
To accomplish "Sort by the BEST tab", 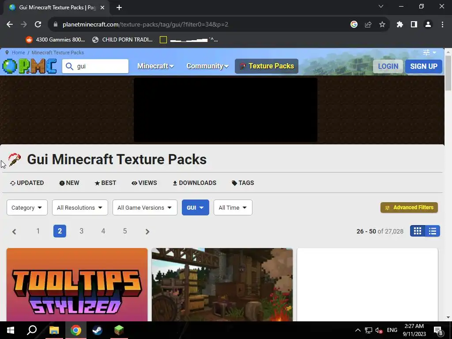I will [105, 183].
